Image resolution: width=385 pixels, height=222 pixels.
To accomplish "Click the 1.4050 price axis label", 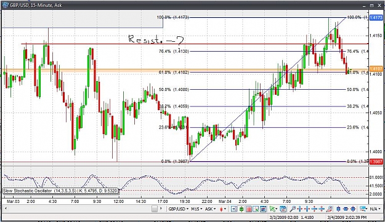I will click(x=376, y=113).
